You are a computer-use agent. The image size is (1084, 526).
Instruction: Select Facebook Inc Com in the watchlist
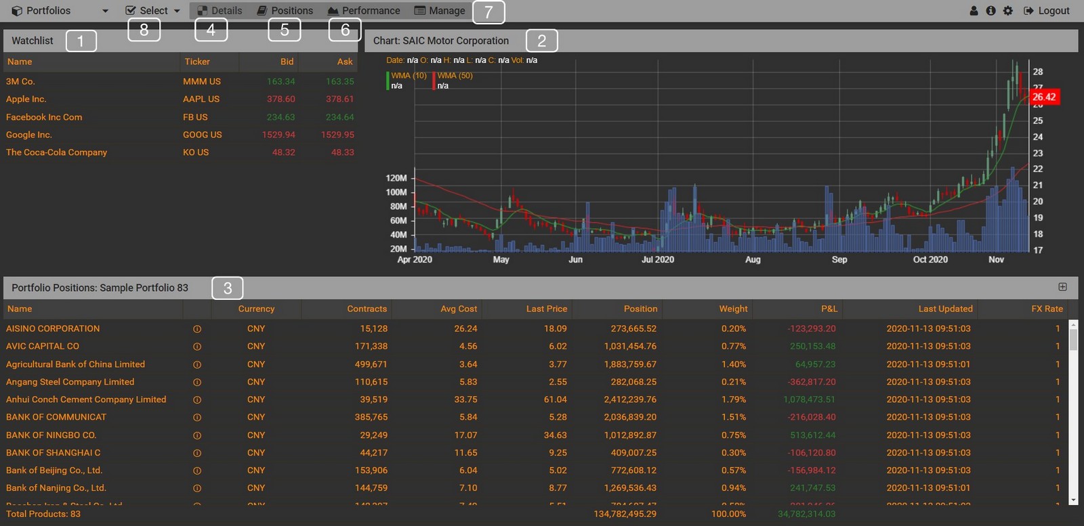click(x=44, y=117)
